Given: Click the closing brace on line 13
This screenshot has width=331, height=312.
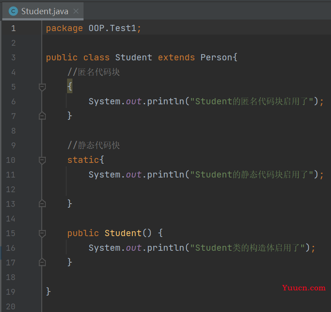Looking at the screenshot, I should click(70, 204).
